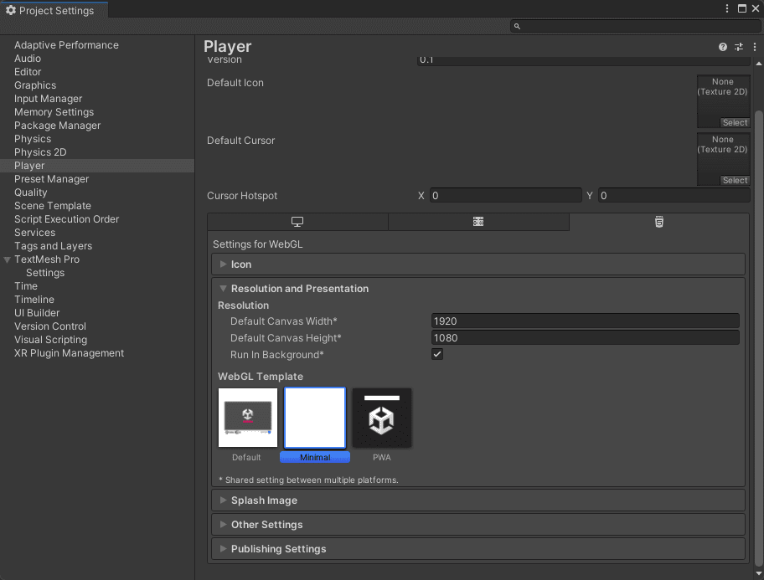This screenshot has width=764, height=580.
Task: Click the Cursor Hotspot Y field
Action: (674, 196)
